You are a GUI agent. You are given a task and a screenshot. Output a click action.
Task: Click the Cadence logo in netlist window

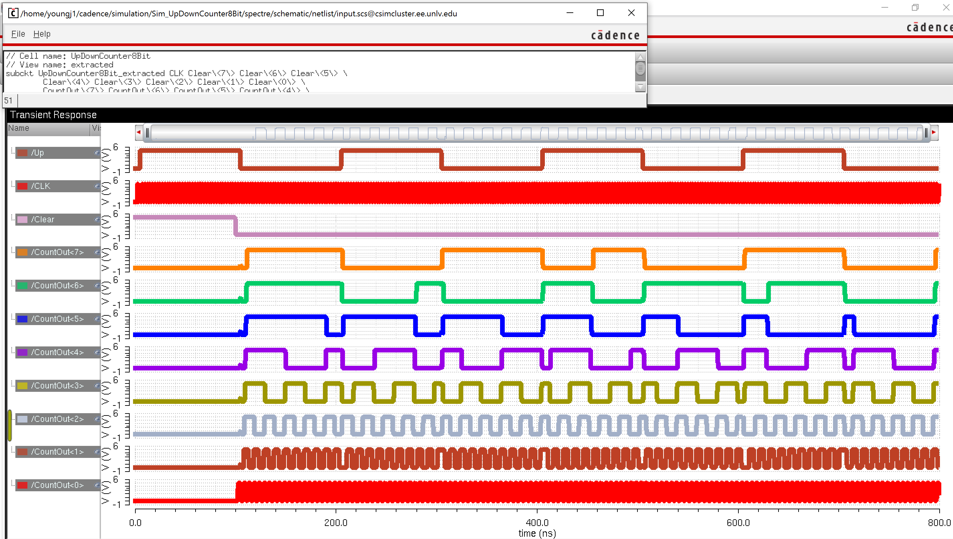click(x=615, y=35)
